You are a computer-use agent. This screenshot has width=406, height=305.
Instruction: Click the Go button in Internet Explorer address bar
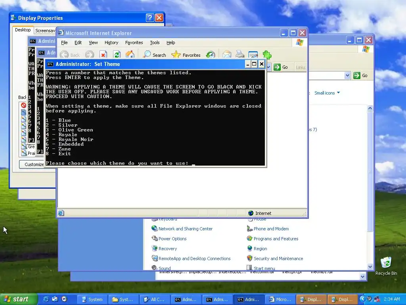[x=281, y=67]
